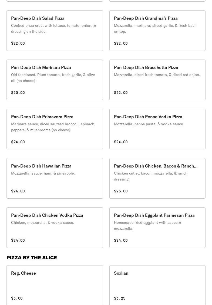Click the $20.00 Marinara Pizza price
212x305 pixels.
pyautogui.click(x=18, y=93)
